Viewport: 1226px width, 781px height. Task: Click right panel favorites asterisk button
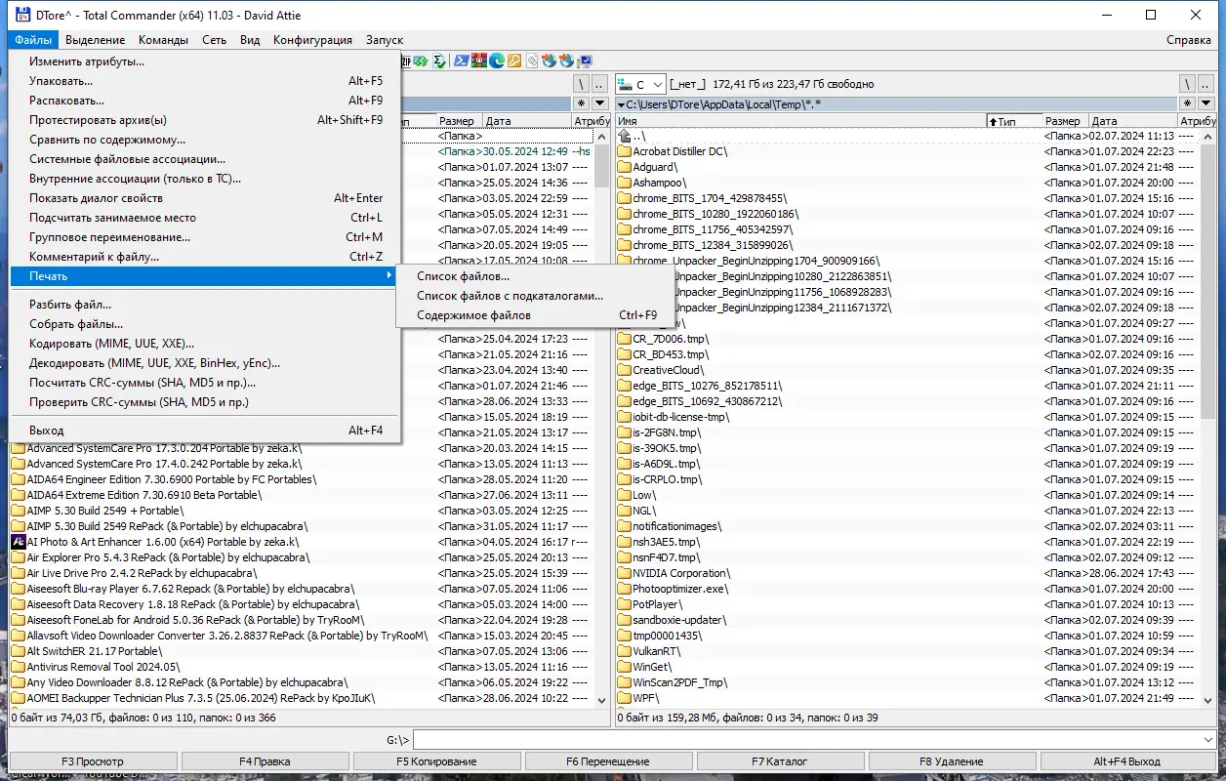pyautogui.click(x=1187, y=103)
